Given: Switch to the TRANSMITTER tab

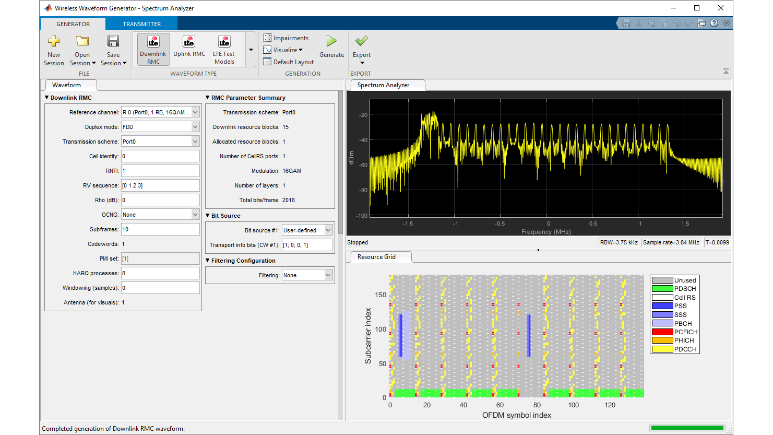Looking at the screenshot, I should [141, 23].
